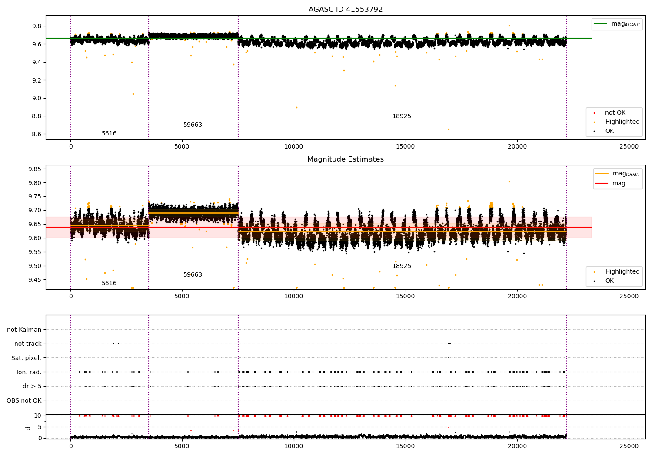Click the 'Magnitude Estimates' plot title
Screen dimensions: 652x456
[x=346, y=159]
